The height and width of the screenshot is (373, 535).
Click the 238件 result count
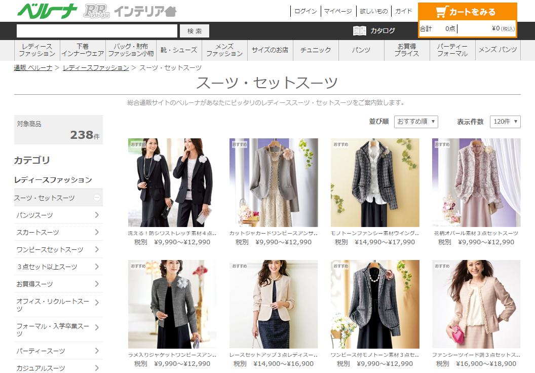pos(85,135)
